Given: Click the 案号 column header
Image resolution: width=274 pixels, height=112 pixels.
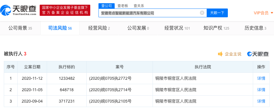Looking at the screenshot, I should [x=120, y=67].
